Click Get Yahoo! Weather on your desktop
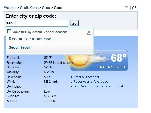 pyautogui.click(x=101, y=86)
